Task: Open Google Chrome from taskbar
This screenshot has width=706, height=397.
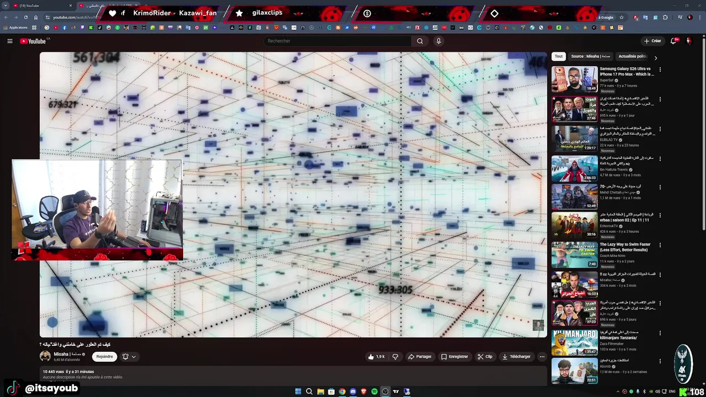Action: [342, 391]
